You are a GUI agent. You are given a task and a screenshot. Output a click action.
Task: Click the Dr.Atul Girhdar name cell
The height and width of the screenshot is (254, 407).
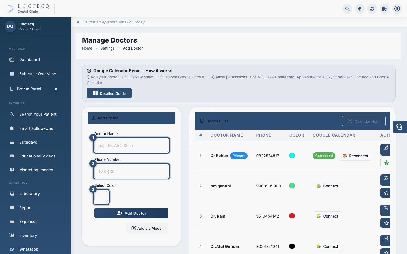click(225, 246)
